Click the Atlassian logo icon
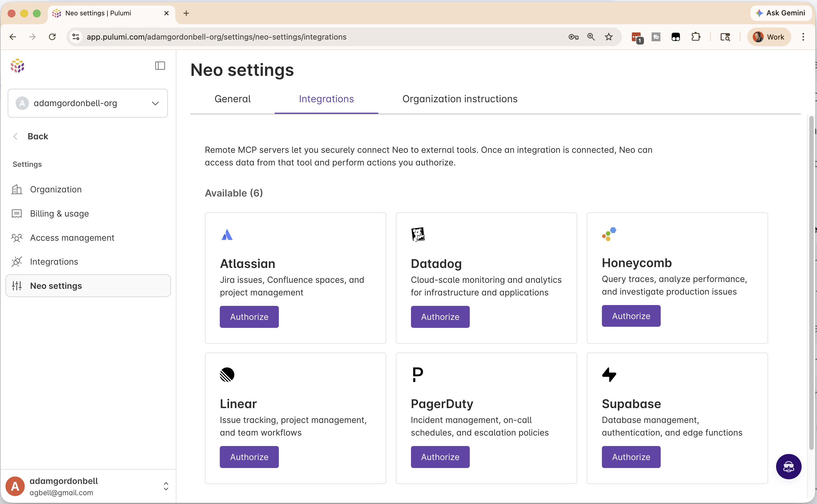This screenshot has height=504, width=817. coord(227,235)
